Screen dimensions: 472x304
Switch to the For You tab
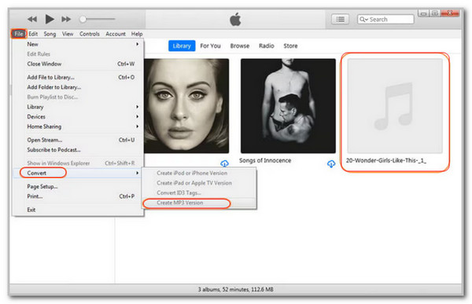[210, 46]
